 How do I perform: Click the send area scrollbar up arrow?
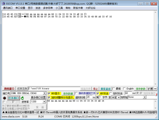[x=155, y=101]
